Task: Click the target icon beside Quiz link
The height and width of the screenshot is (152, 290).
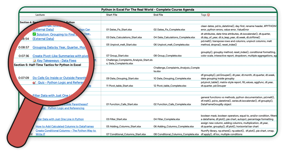Action: pyautogui.click(x=34, y=83)
